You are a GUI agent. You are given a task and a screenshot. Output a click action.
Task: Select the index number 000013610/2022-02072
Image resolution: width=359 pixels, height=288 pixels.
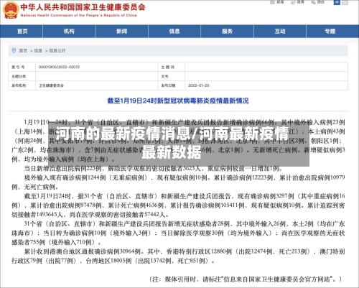[59, 67]
